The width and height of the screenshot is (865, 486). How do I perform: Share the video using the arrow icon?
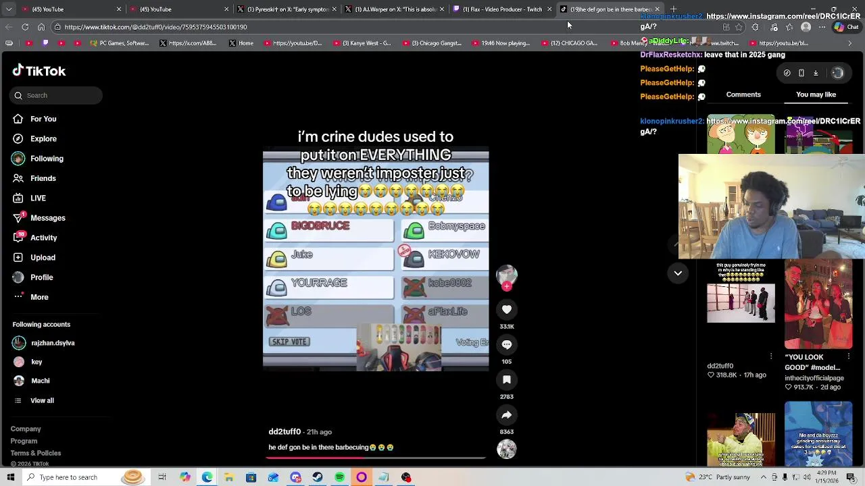(507, 414)
